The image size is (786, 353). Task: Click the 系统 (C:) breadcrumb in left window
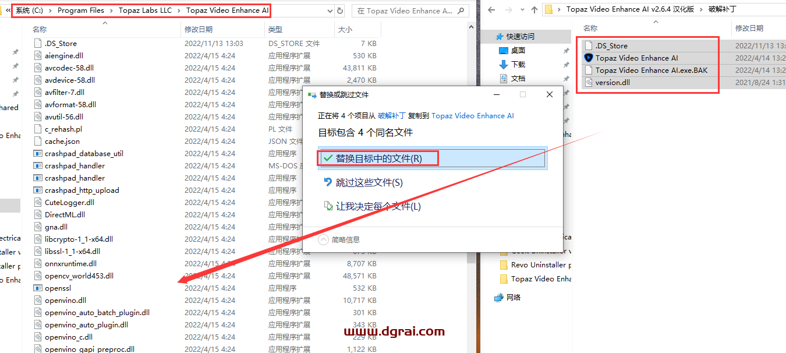(x=30, y=10)
